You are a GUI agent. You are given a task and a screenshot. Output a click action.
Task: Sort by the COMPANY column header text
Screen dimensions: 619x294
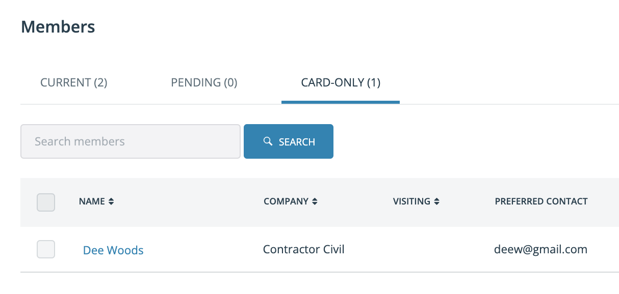[286, 201]
